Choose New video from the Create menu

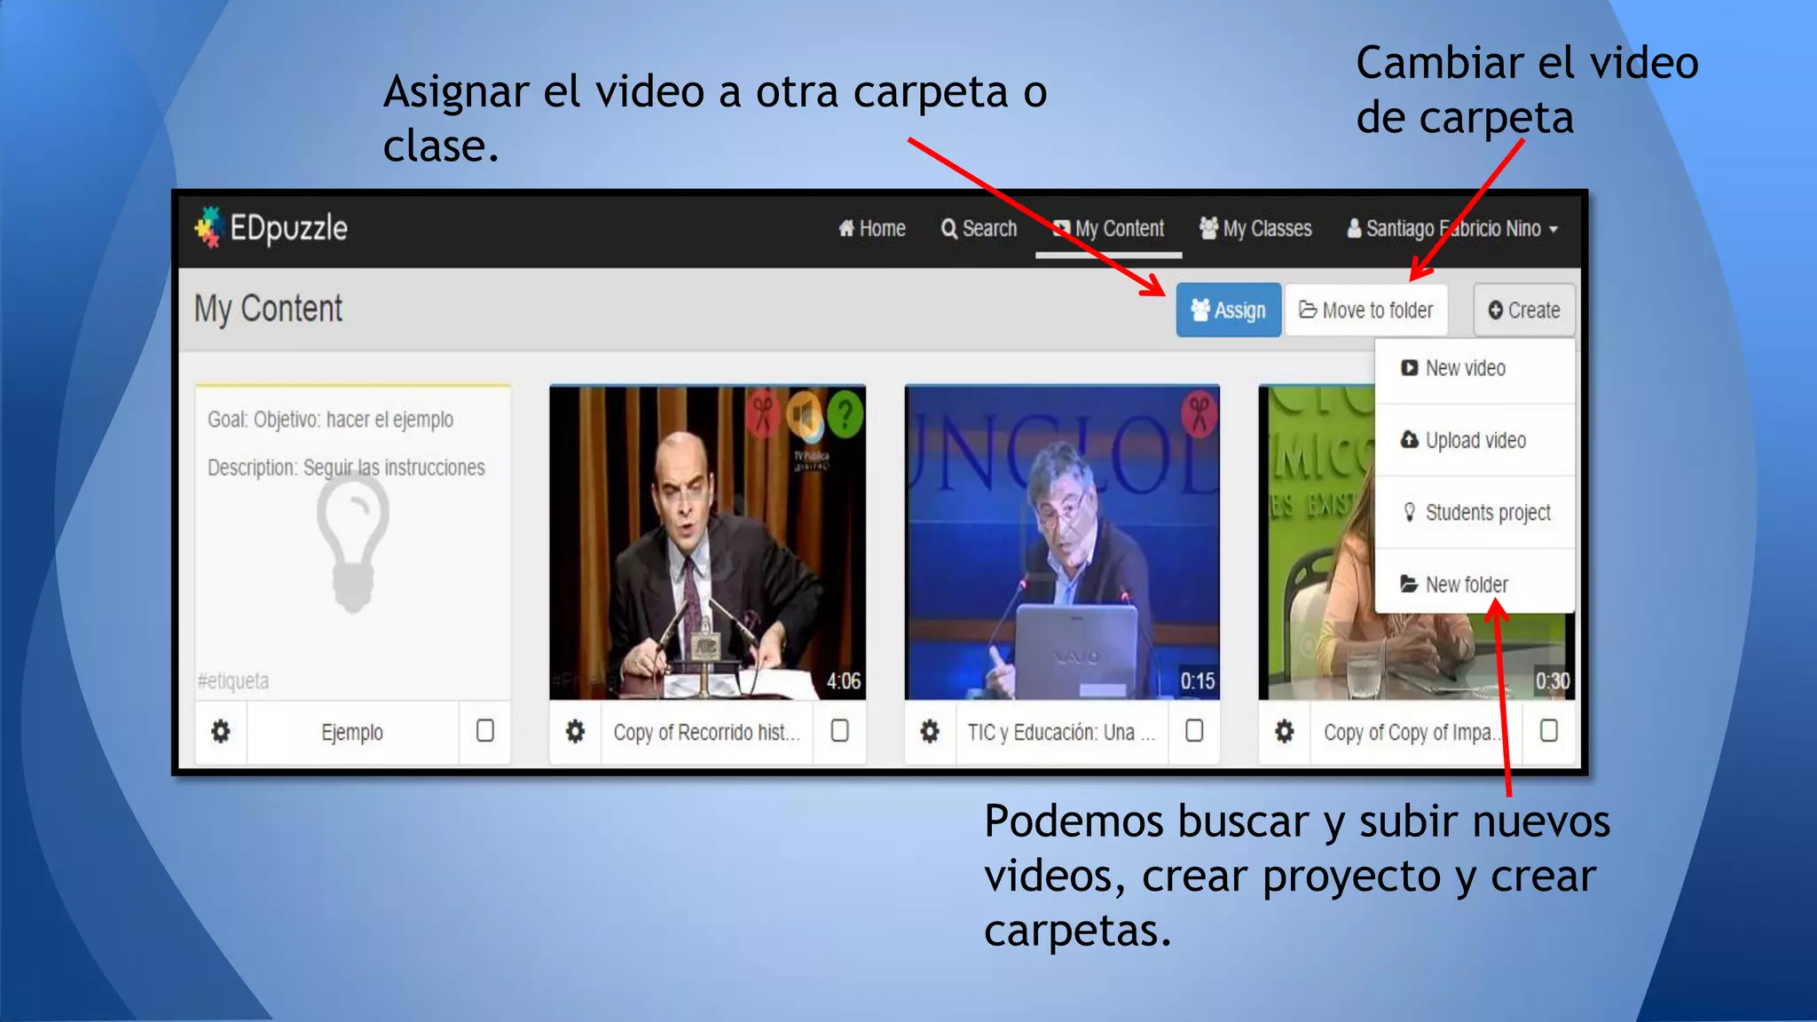point(1475,368)
